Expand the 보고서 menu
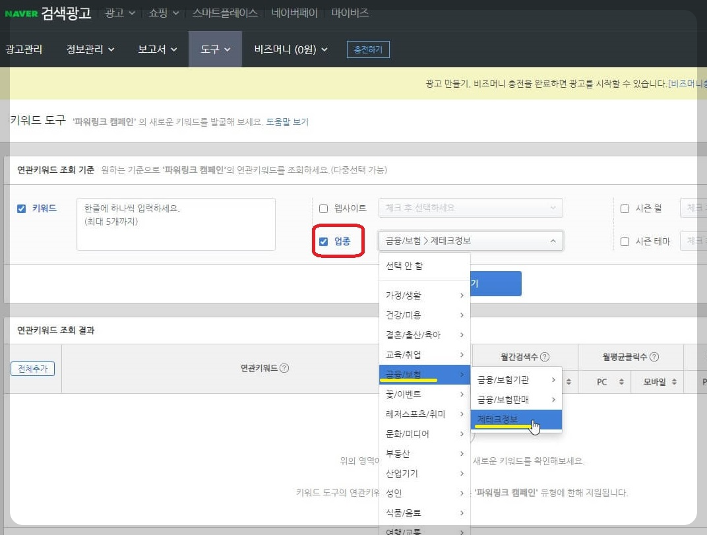707x535 pixels. [x=158, y=49]
